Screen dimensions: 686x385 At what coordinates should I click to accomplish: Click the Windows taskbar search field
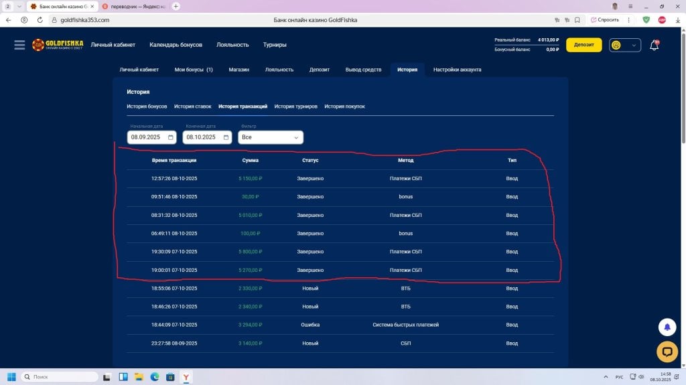point(60,377)
